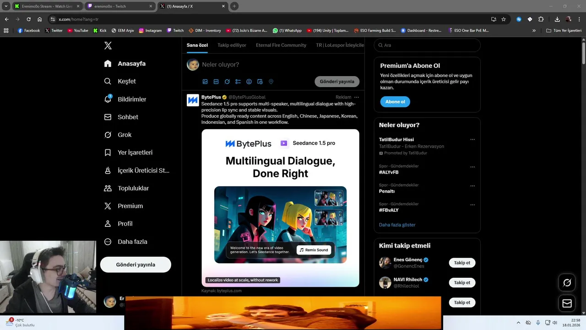The image size is (586, 330).
Task: Open floating messages envelope button
Action: click(567, 303)
